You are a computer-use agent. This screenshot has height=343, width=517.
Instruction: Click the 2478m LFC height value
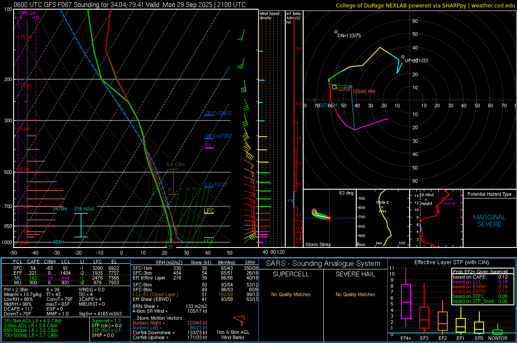[60, 209]
